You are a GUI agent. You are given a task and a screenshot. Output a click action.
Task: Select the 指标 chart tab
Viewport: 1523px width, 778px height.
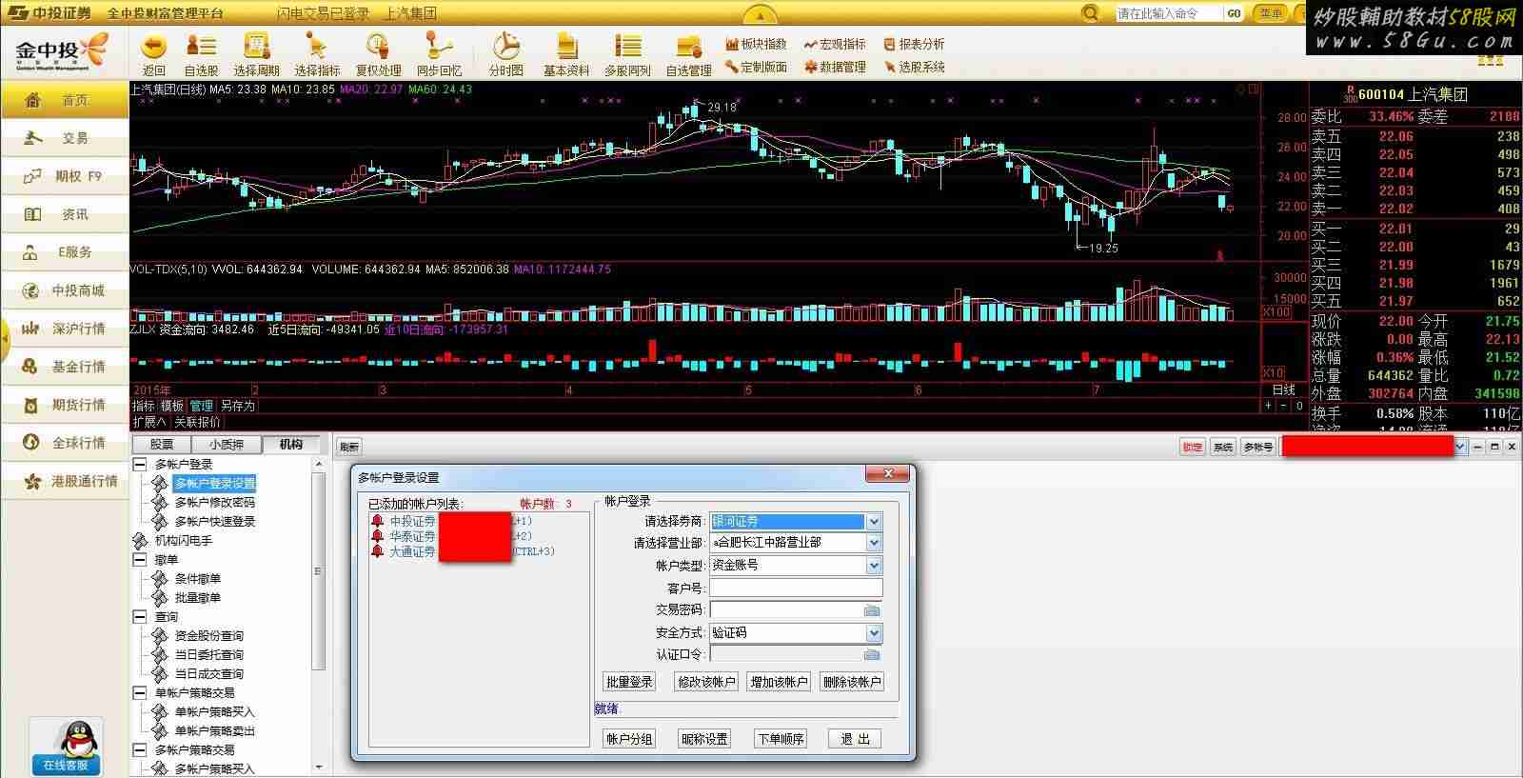[x=144, y=406]
